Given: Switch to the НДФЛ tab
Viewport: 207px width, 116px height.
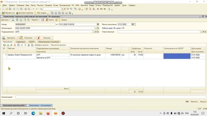Looking at the screenshot, I should point(32,42).
